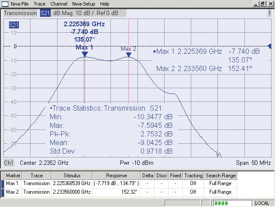Select the Max 2 marker triangle on trace

pos(128,55)
